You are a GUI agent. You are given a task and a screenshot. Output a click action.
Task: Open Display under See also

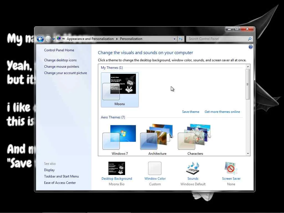pyautogui.click(x=49, y=170)
